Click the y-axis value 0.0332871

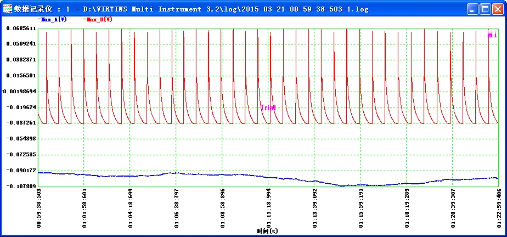21,60
